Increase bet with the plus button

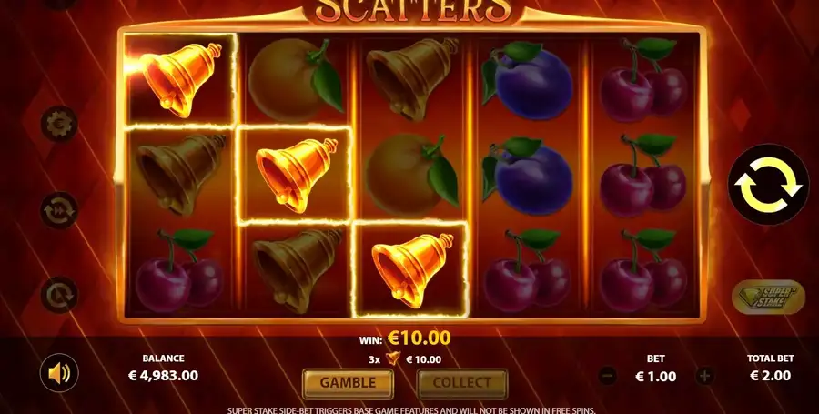(x=704, y=376)
